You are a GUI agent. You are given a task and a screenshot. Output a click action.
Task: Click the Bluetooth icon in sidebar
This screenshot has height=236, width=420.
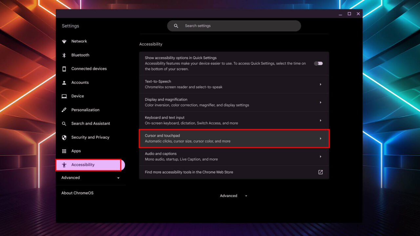[x=64, y=55]
